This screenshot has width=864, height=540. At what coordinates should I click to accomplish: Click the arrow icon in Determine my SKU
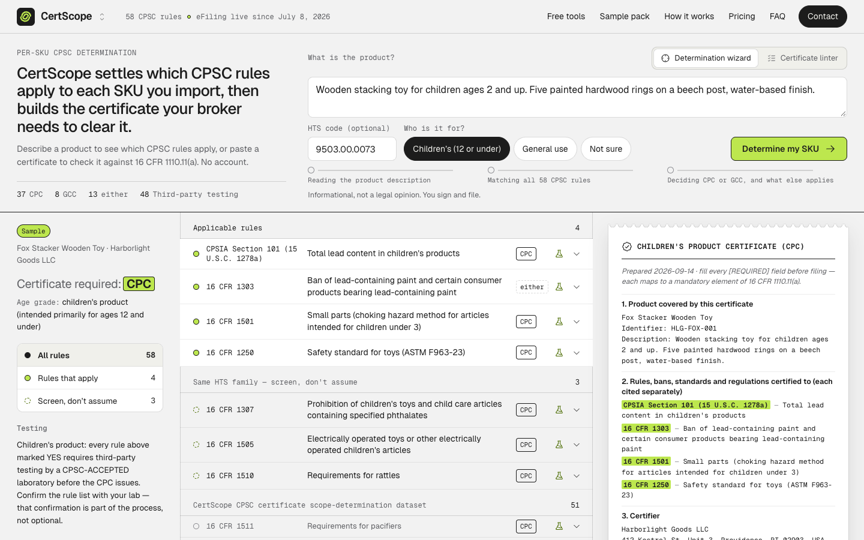point(830,149)
